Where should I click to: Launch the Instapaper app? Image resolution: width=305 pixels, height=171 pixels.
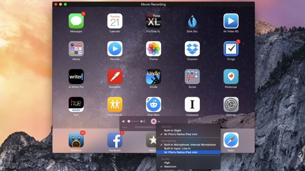pyautogui.click(x=192, y=104)
